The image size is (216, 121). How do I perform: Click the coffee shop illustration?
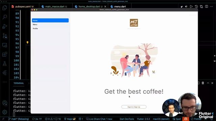134,60
